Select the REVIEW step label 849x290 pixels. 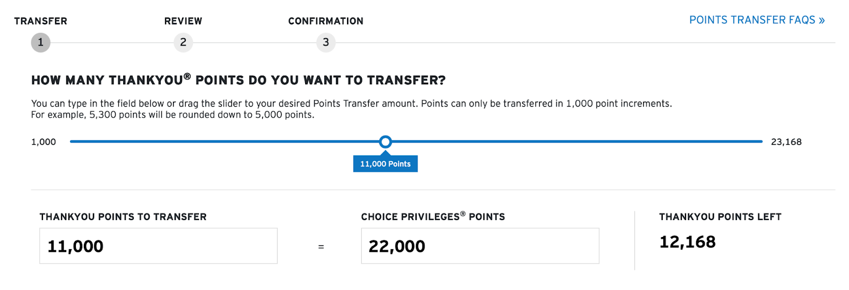point(183,21)
